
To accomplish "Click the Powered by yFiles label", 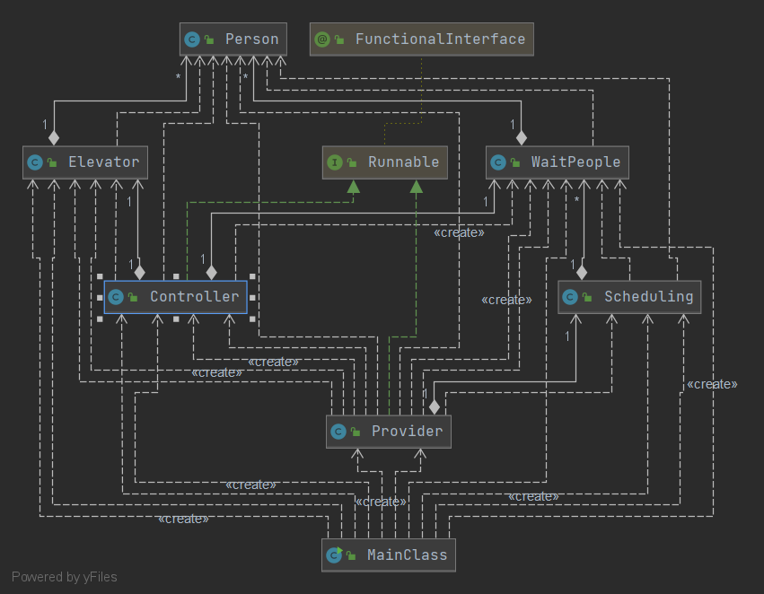I will coord(65,577).
